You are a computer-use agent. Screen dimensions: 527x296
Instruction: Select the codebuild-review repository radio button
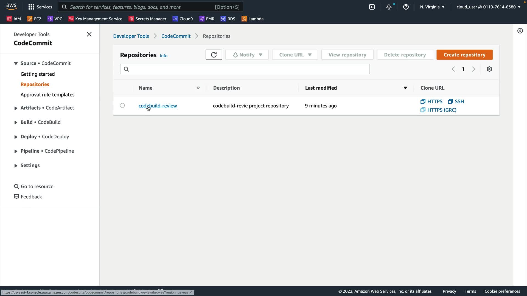(x=122, y=106)
